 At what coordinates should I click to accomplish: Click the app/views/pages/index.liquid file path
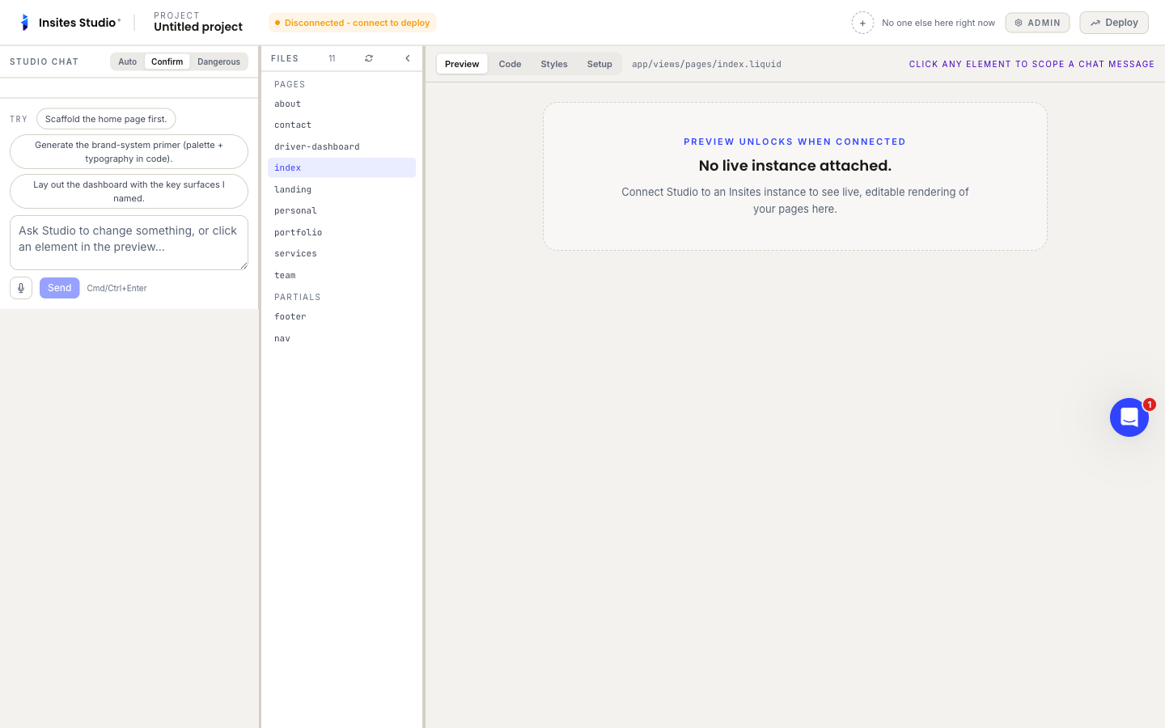click(706, 64)
